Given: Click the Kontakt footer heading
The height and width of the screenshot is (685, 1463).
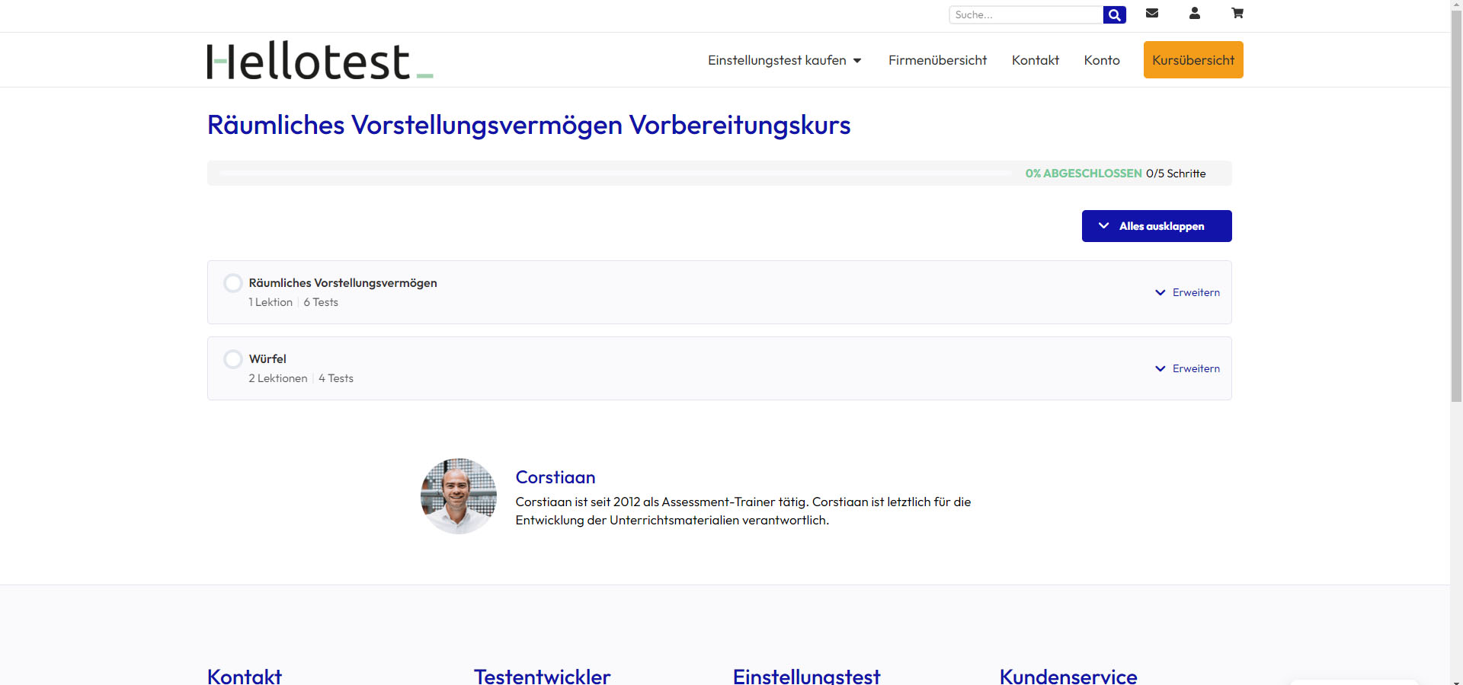Looking at the screenshot, I should tap(245, 676).
